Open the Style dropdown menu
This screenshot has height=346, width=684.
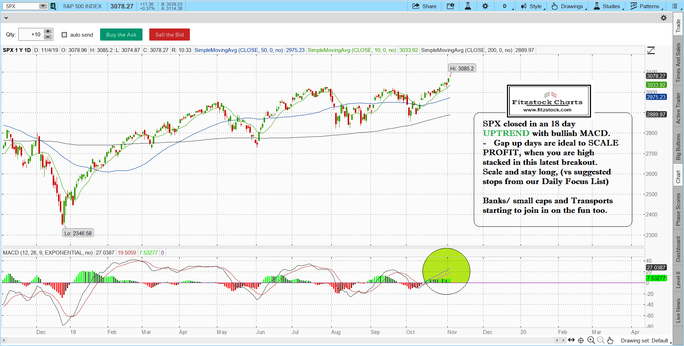click(532, 6)
